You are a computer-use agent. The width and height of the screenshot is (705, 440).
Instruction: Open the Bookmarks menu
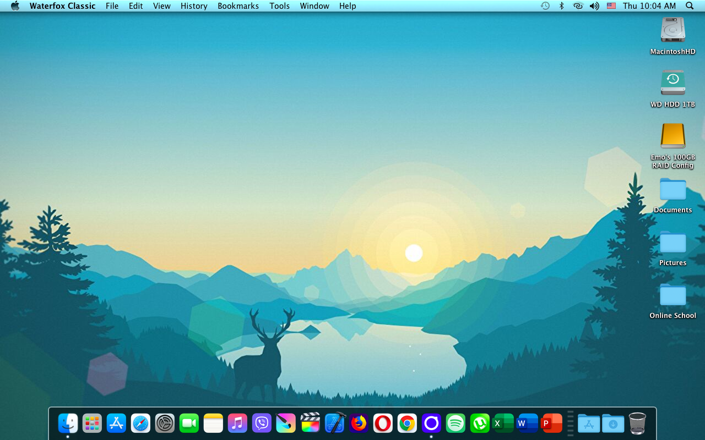[238, 6]
